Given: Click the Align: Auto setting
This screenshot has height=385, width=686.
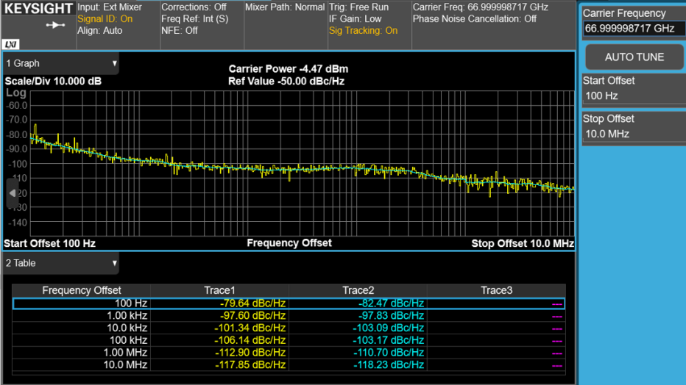Looking at the screenshot, I should 100,31.
